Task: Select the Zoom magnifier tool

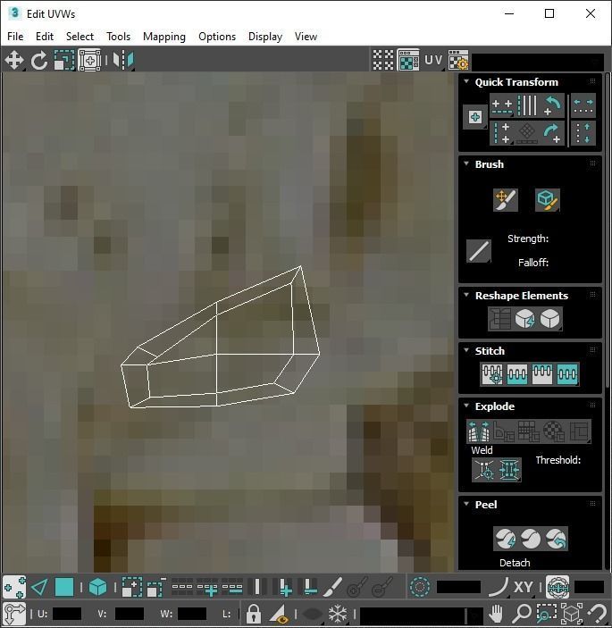Action: (x=522, y=614)
